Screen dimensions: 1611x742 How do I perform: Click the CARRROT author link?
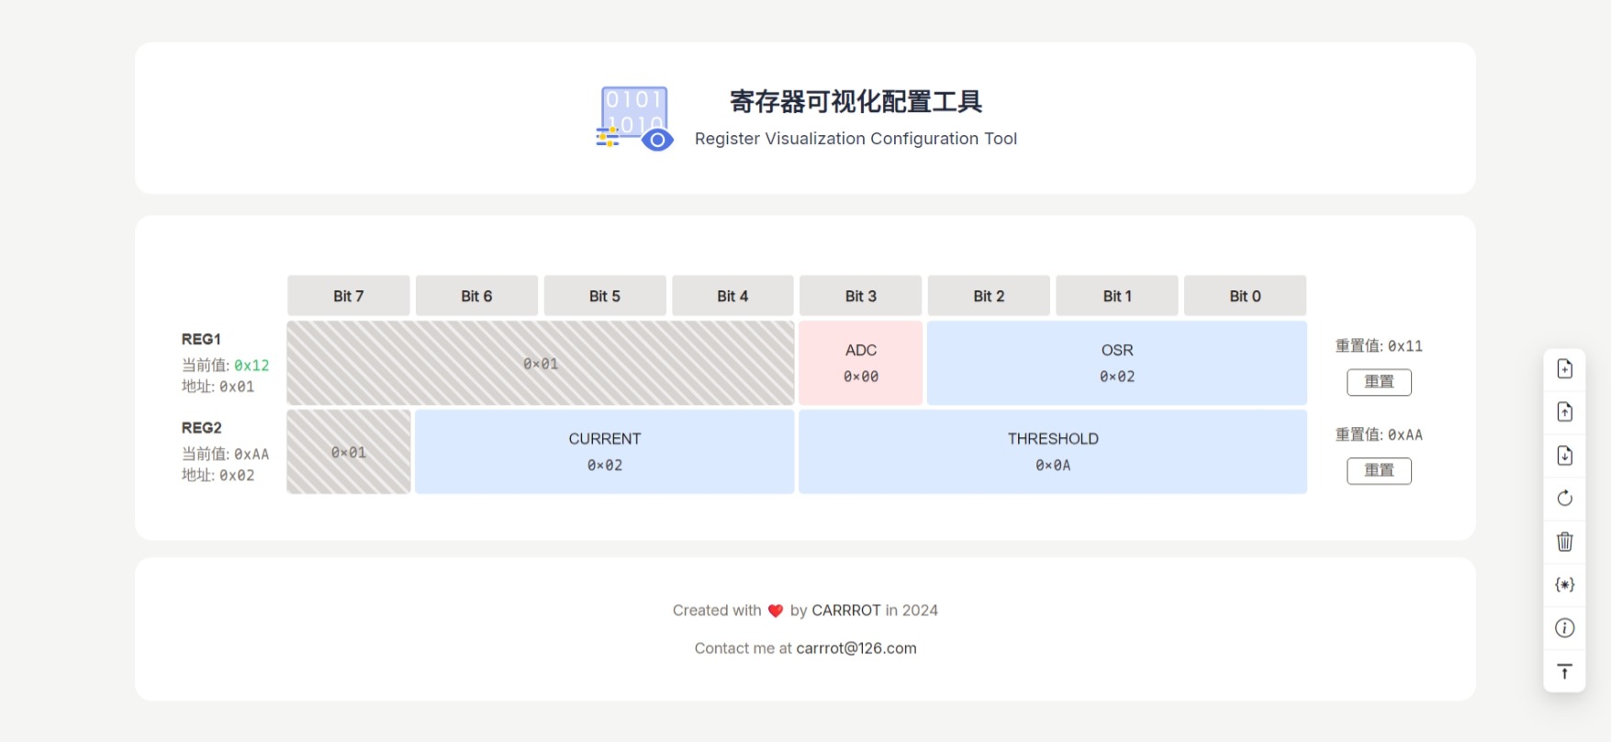click(845, 611)
